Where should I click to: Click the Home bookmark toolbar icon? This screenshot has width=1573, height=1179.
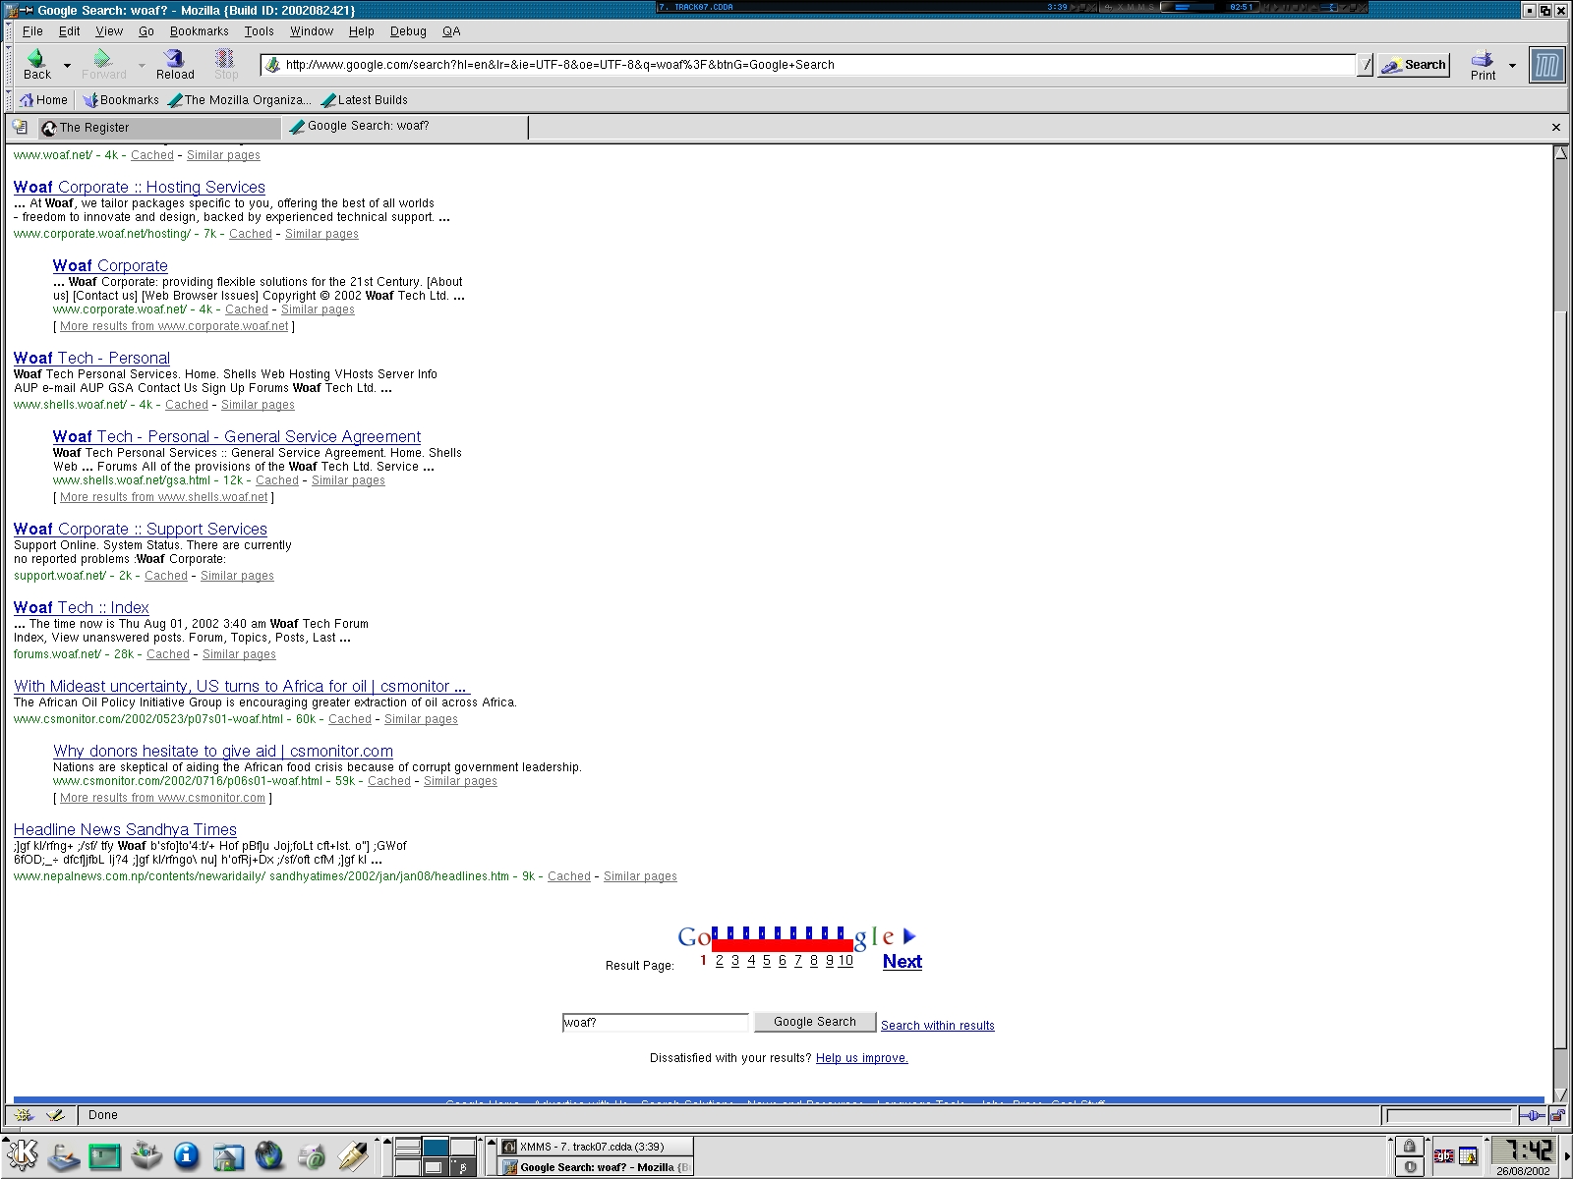click(43, 100)
